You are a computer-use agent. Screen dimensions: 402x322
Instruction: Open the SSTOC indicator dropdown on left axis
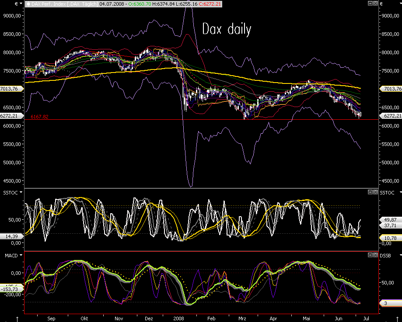(21, 192)
